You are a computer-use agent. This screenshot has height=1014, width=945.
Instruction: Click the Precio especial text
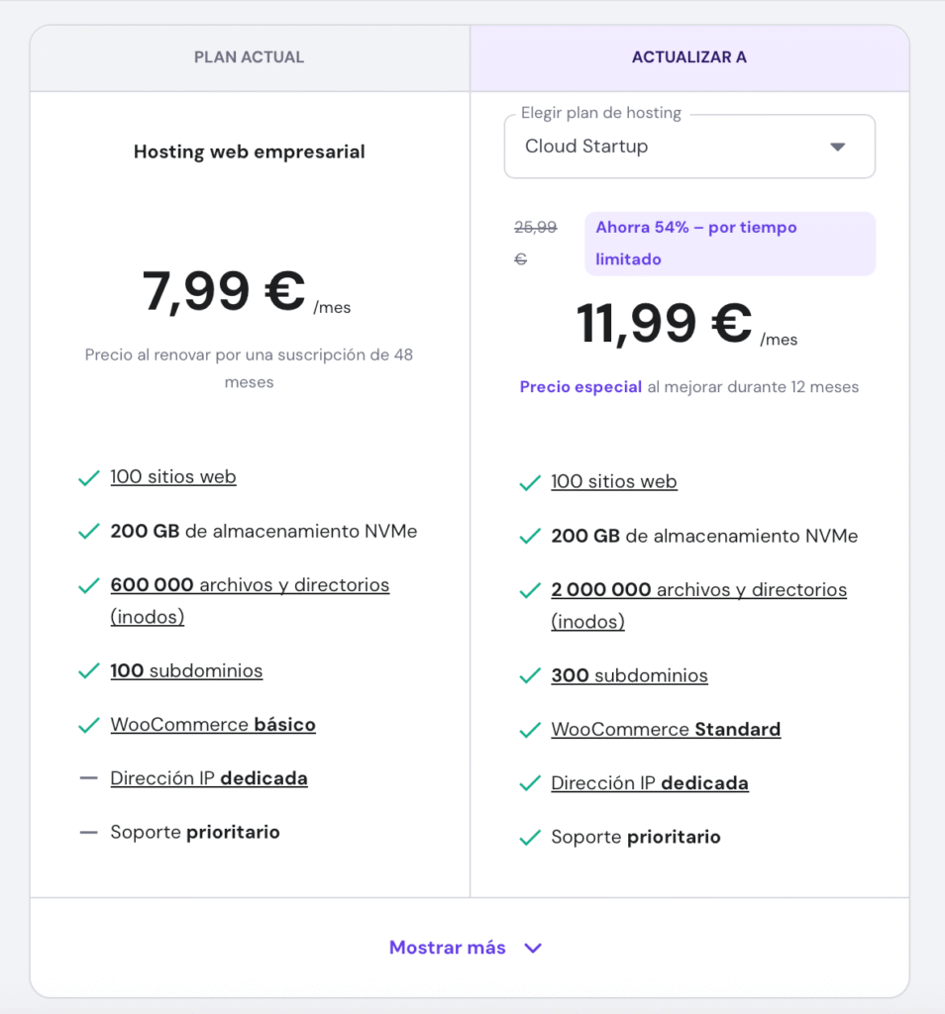[580, 386]
